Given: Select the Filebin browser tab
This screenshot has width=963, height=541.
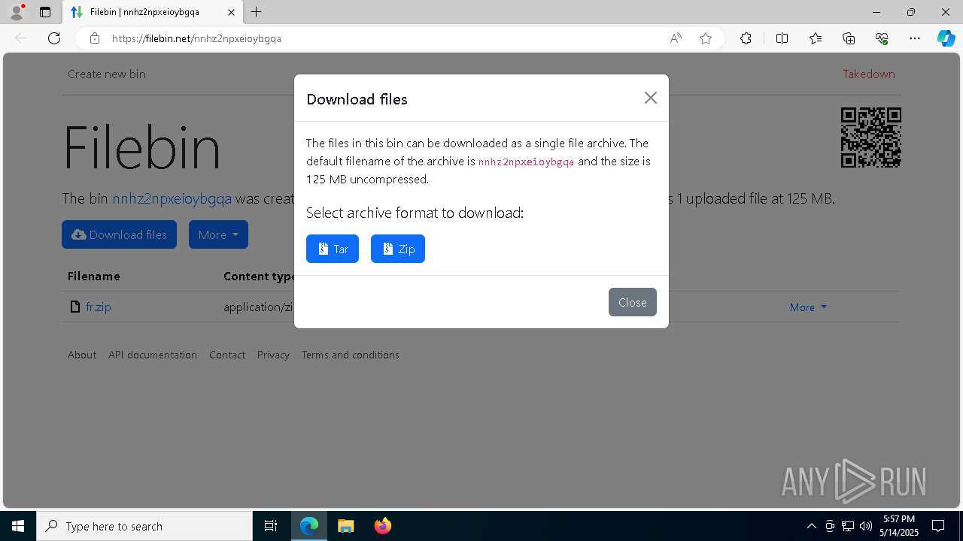Looking at the screenshot, I should pos(146,12).
